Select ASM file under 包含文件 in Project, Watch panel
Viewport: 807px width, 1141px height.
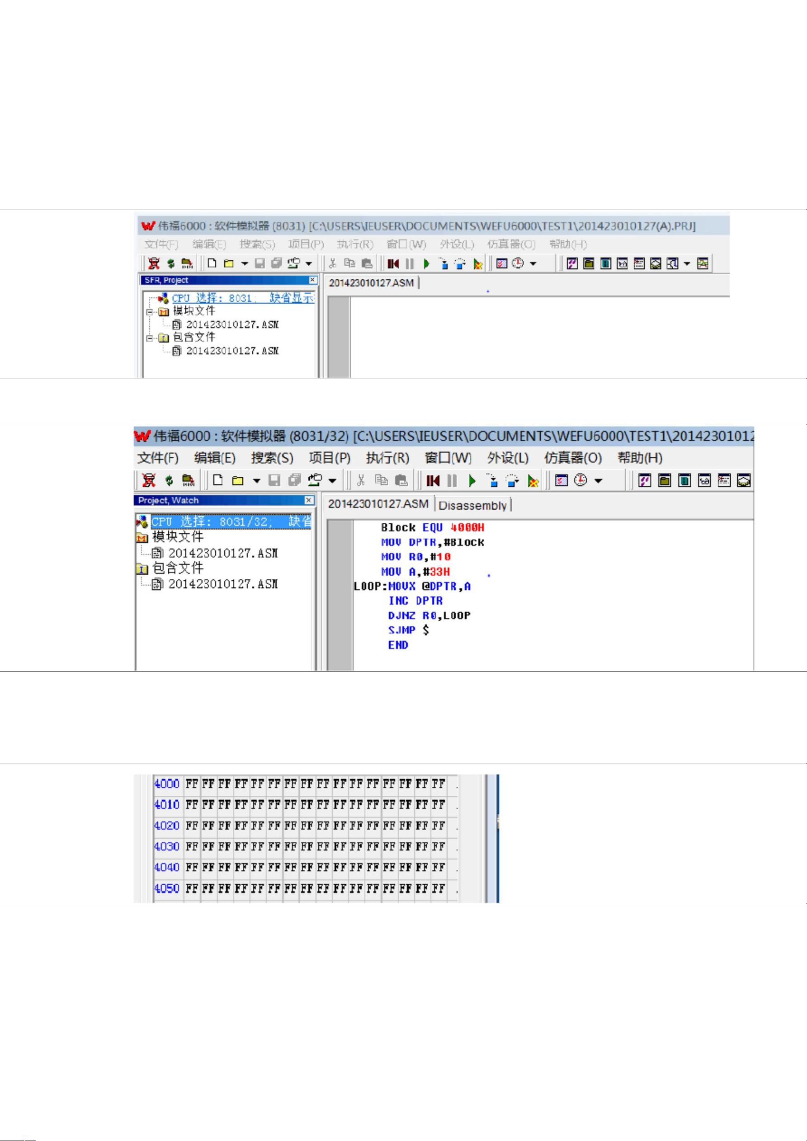click(223, 584)
